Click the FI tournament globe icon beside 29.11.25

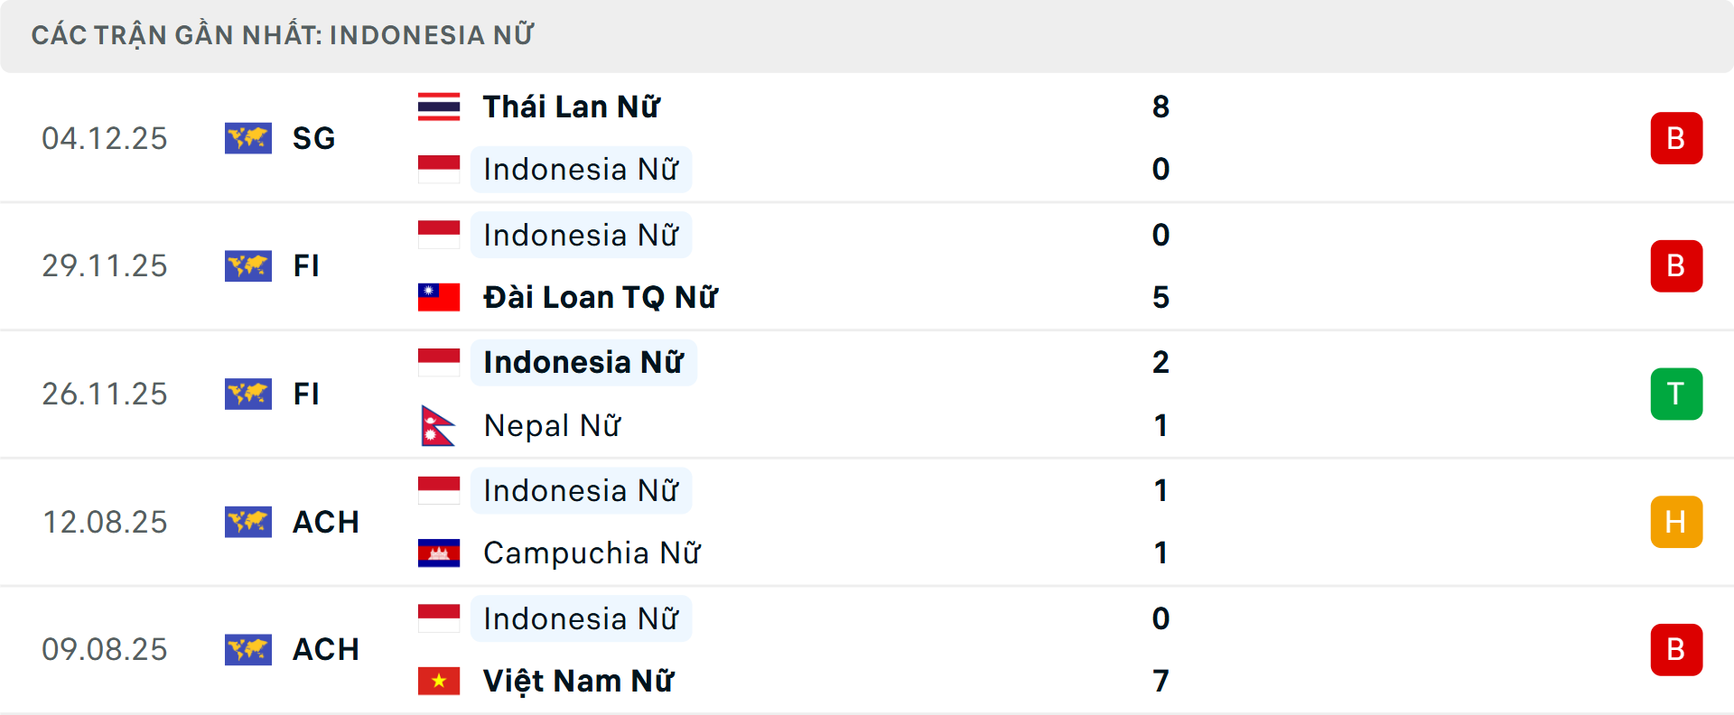(248, 266)
